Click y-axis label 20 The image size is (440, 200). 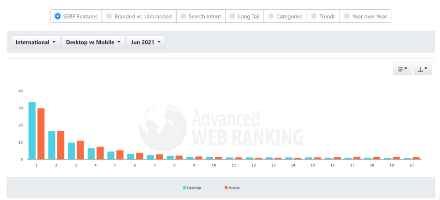pyautogui.click(x=21, y=125)
